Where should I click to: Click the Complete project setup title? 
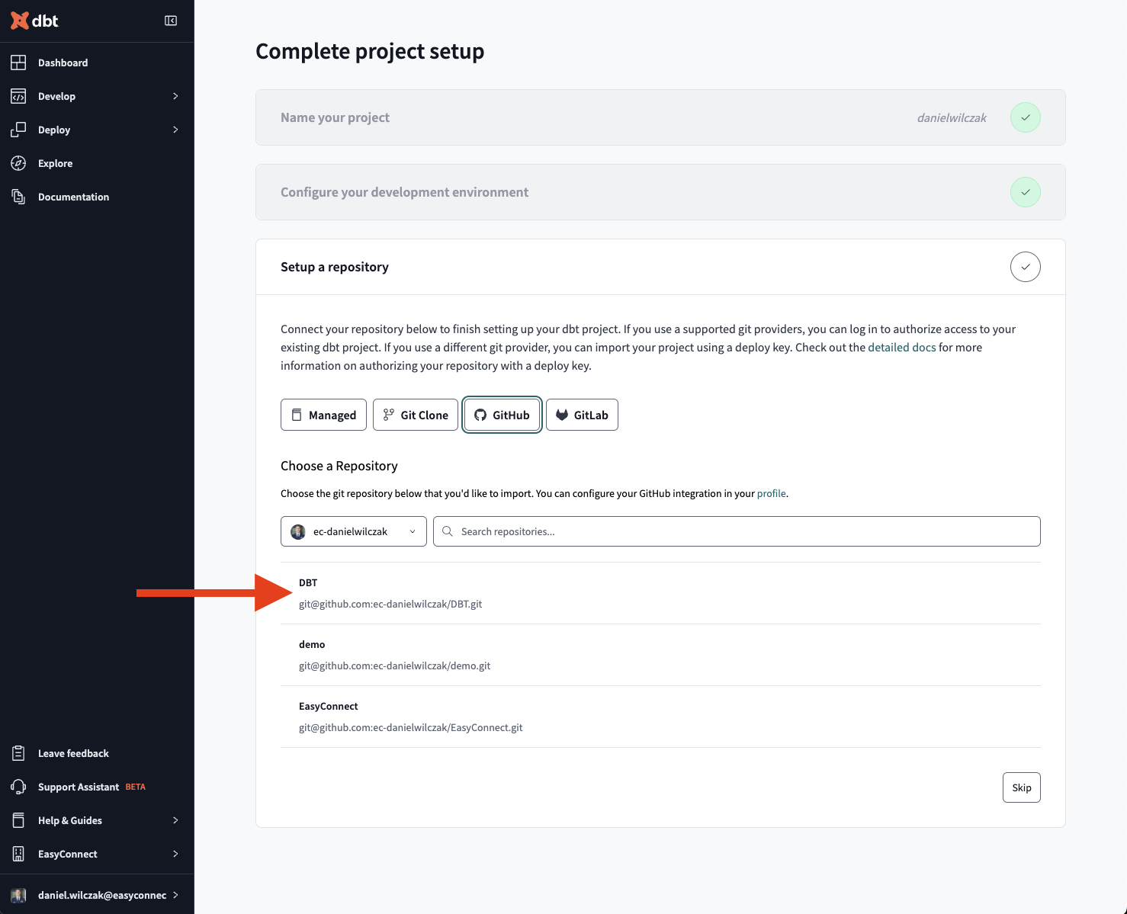point(370,51)
